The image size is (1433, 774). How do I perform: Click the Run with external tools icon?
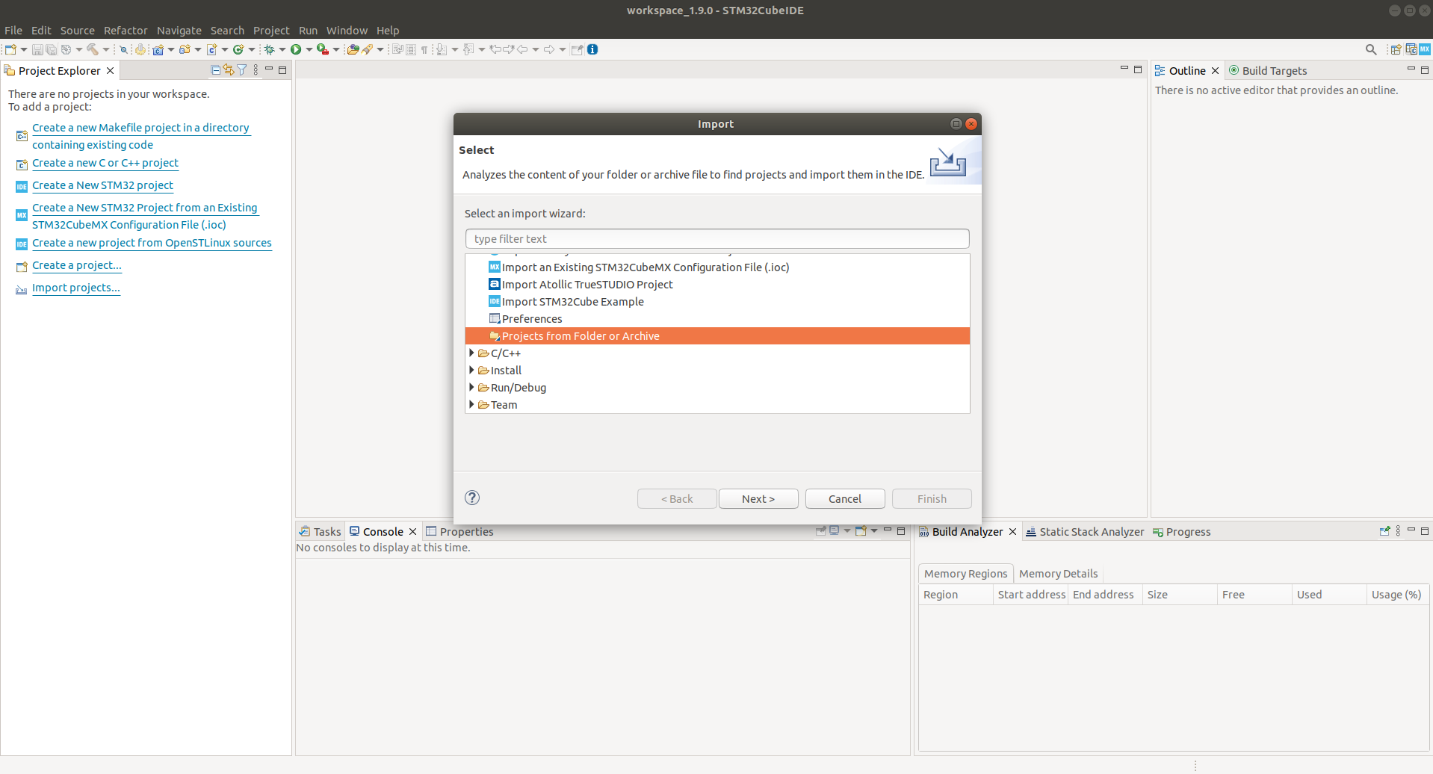pos(322,49)
